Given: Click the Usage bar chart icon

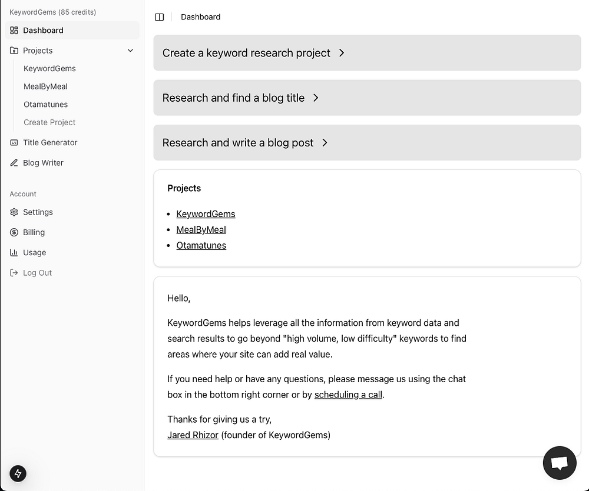Looking at the screenshot, I should coord(14,253).
